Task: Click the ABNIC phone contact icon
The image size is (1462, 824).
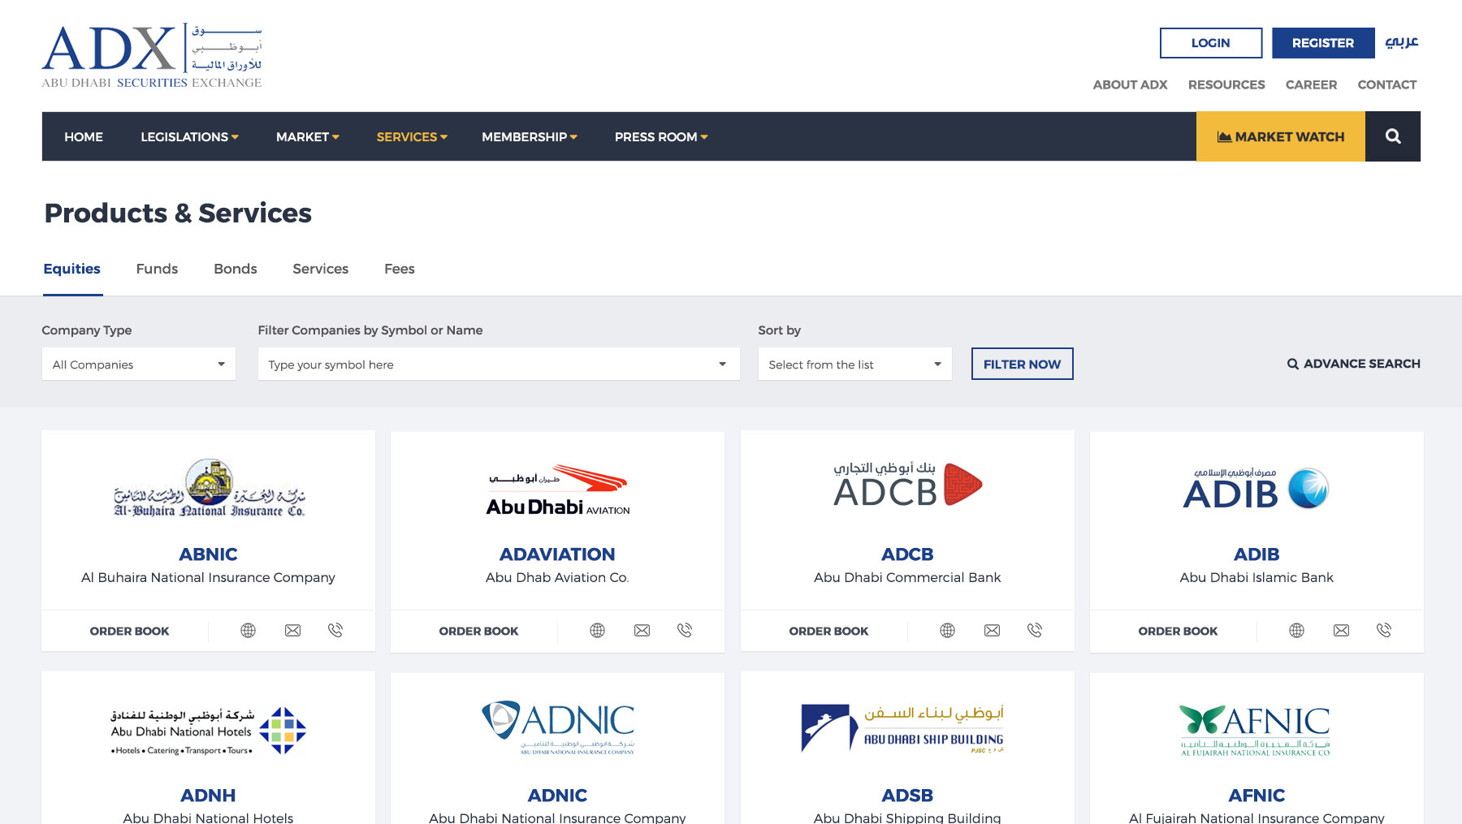Action: point(335,630)
